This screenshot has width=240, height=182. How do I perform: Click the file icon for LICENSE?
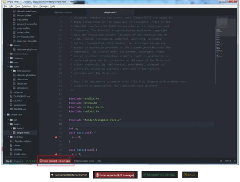[x=11, y=101]
